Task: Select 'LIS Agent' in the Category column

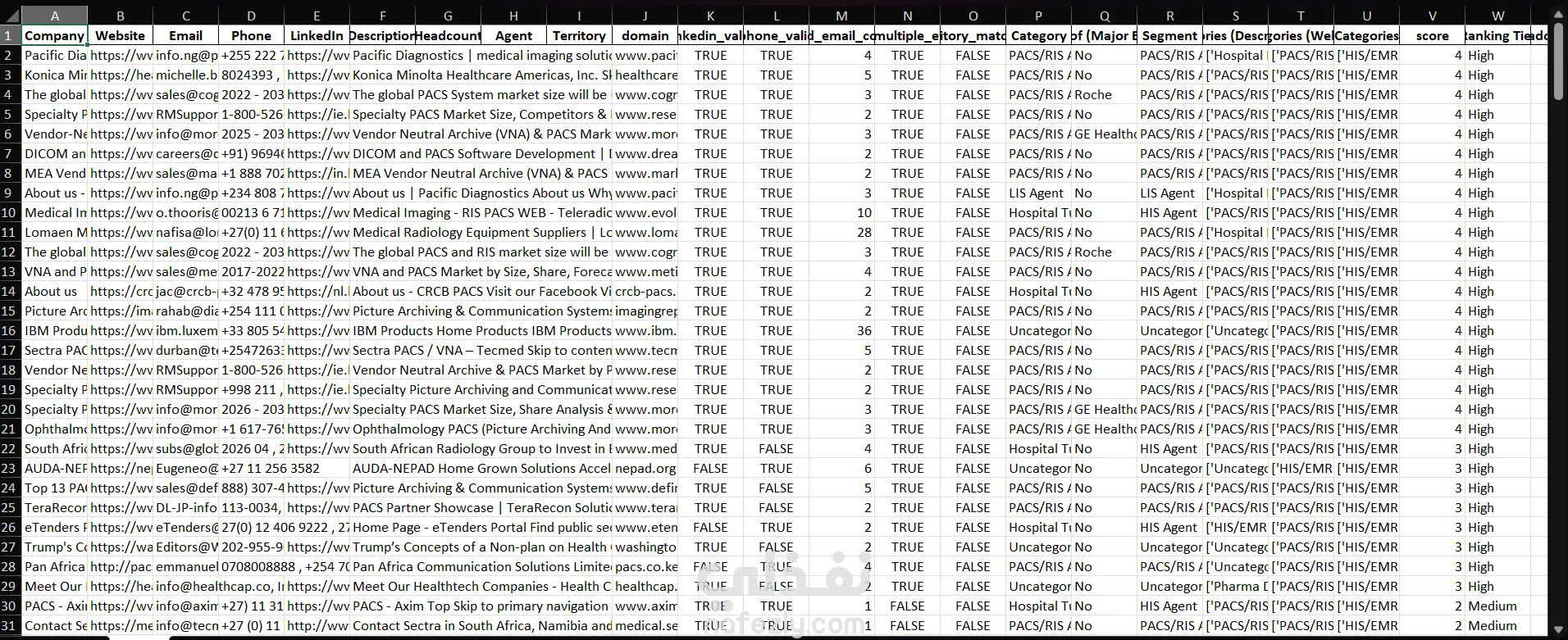Action: point(1038,193)
